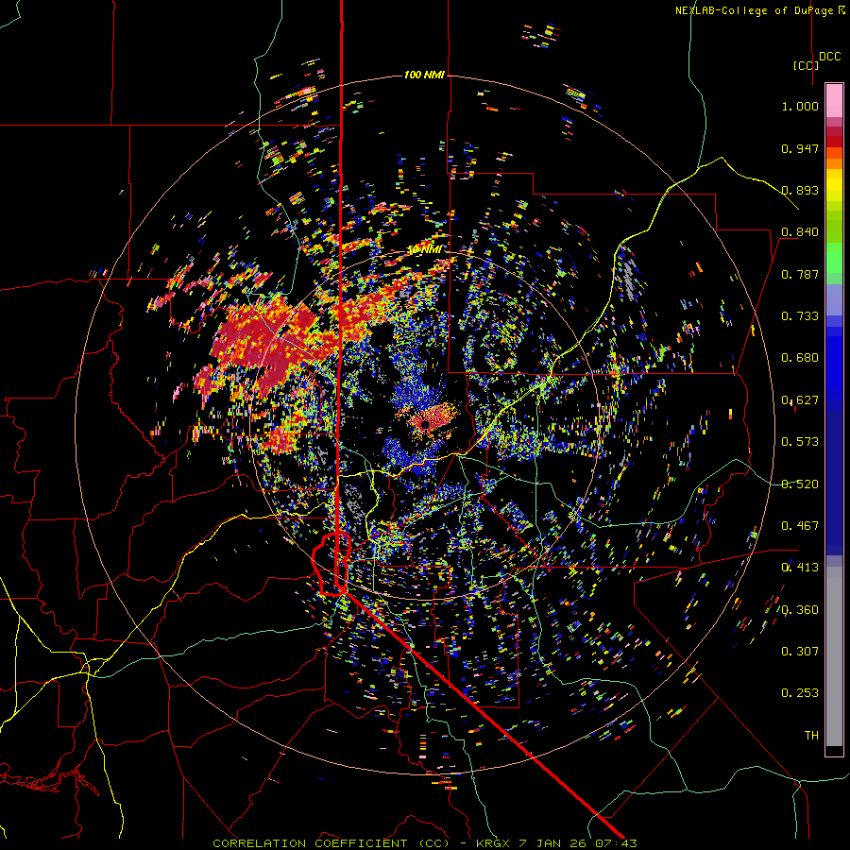Click the 0.307 legend value
Image resolution: width=850 pixels, height=850 pixels.
(x=800, y=652)
